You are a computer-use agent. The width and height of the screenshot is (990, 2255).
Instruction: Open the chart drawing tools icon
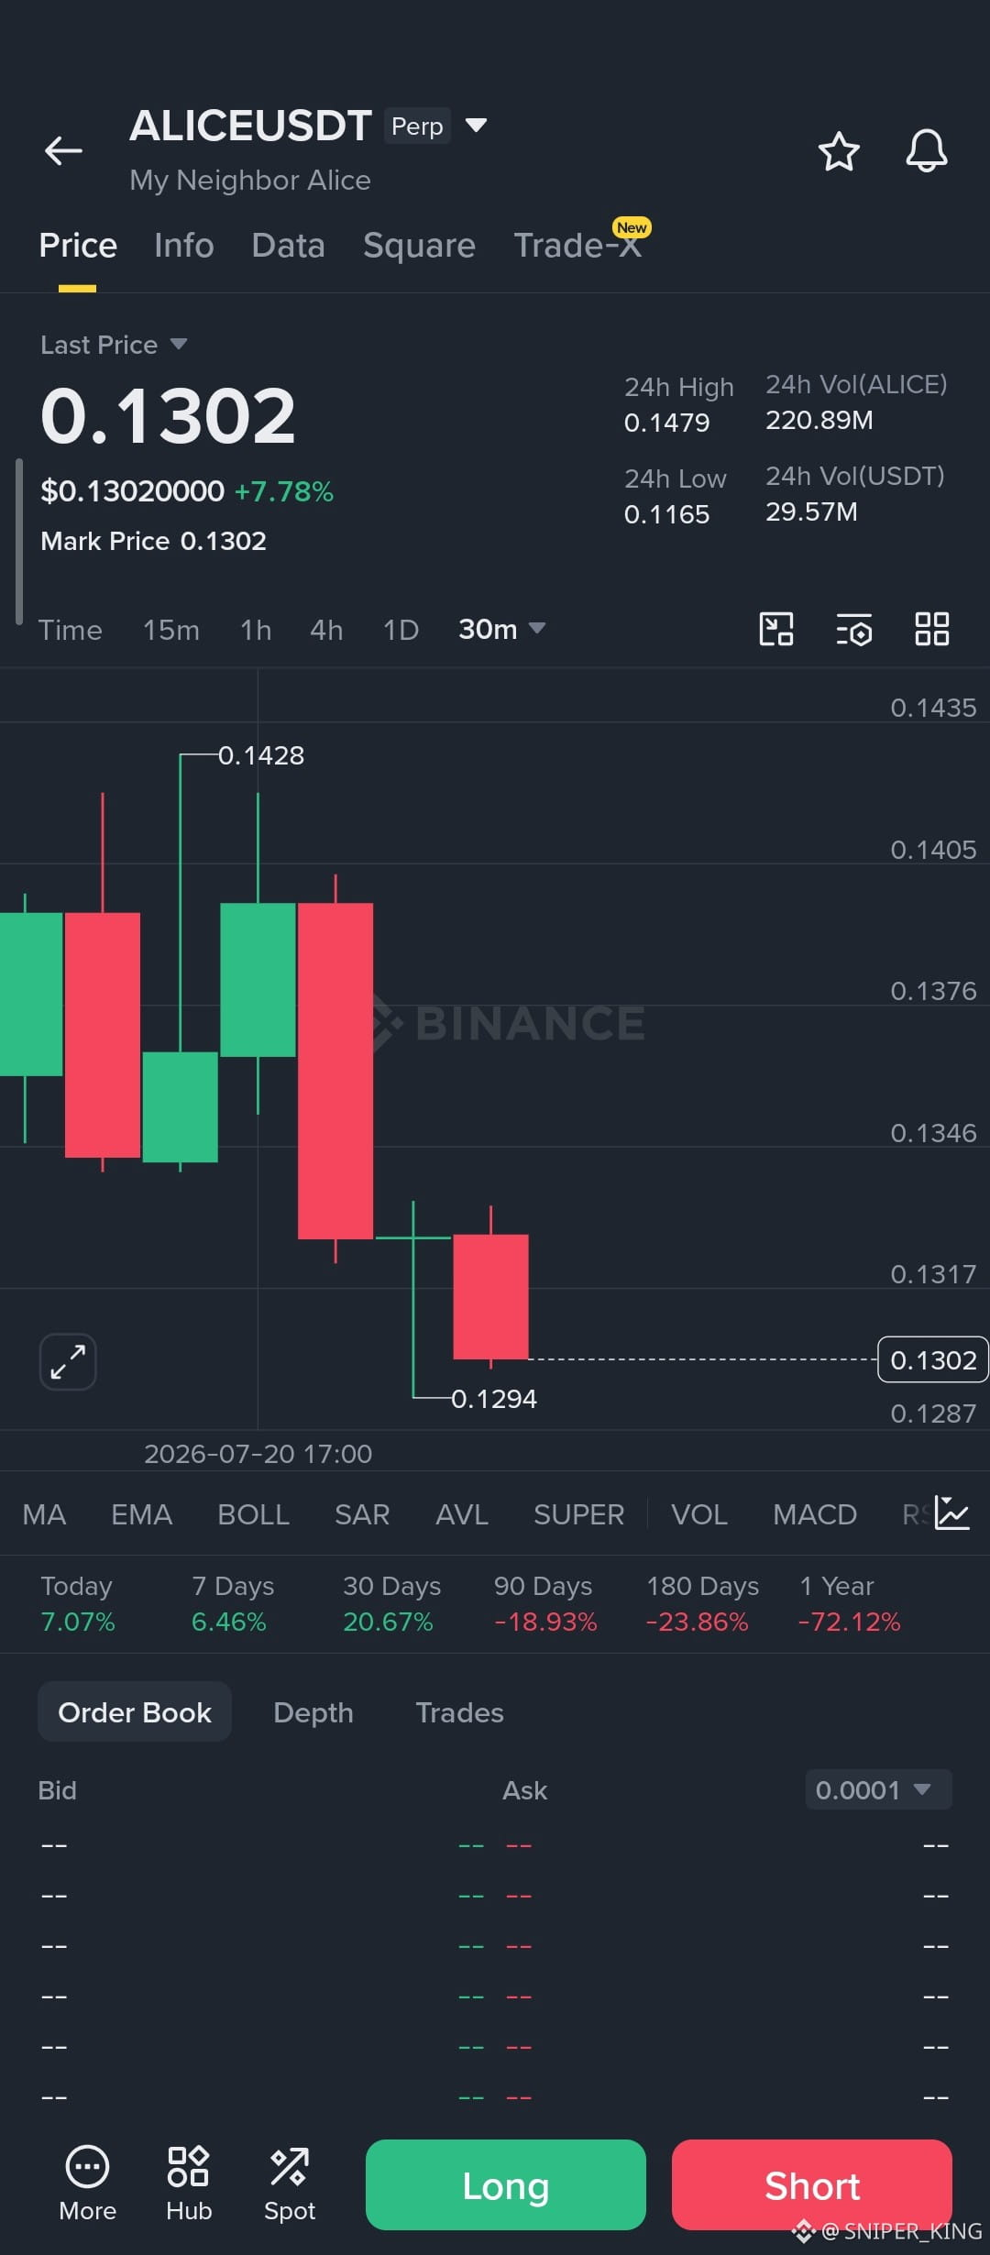(776, 629)
